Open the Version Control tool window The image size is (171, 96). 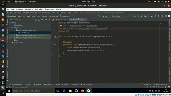pyautogui.click(x=16, y=85)
